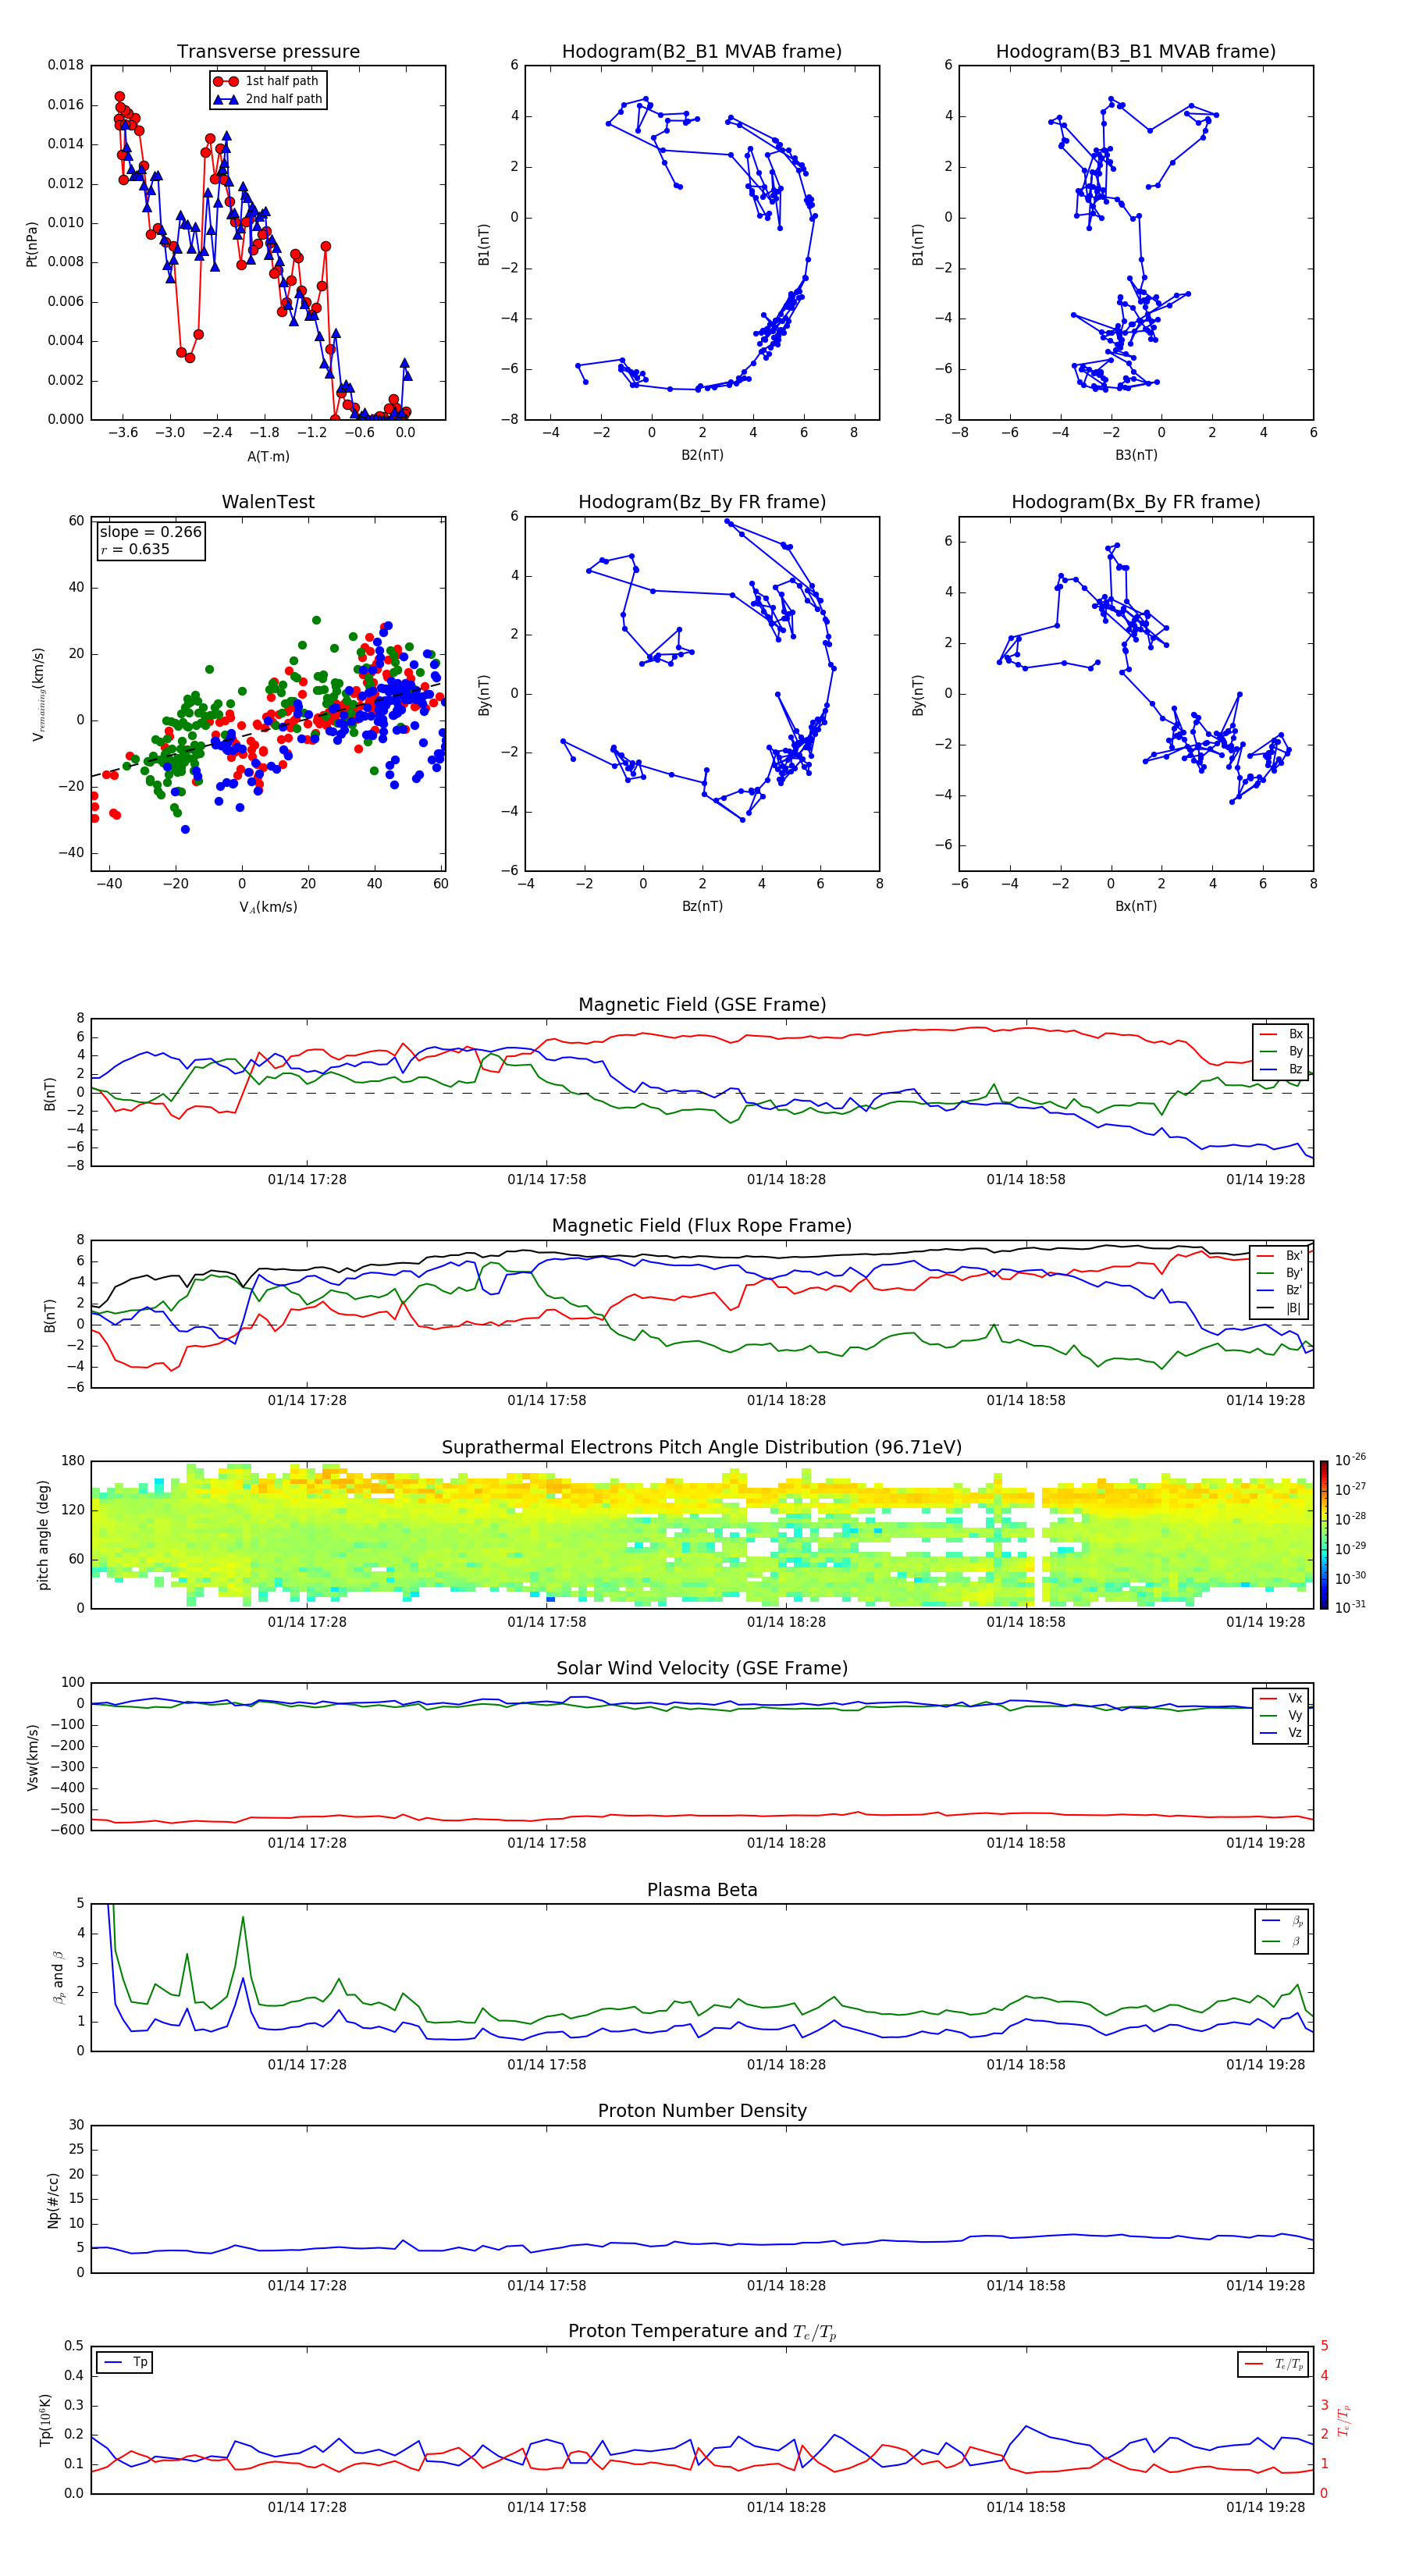Click the 'Plasma Beta' title
This screenshot has height=2576, width=1405.
tap(702, 1890)
